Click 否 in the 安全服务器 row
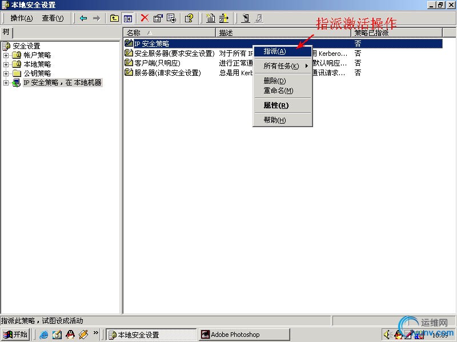 [x=358, y=53]
